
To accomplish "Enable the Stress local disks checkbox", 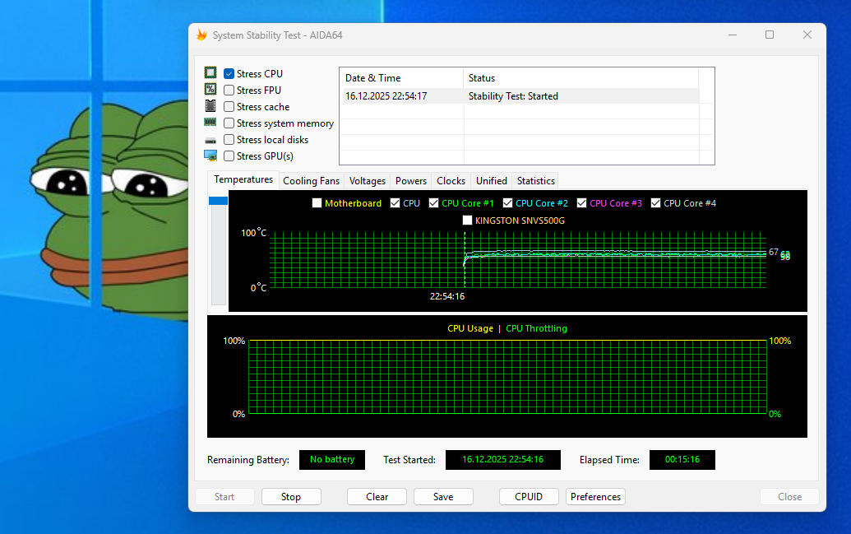I will (x=229, y=140).
